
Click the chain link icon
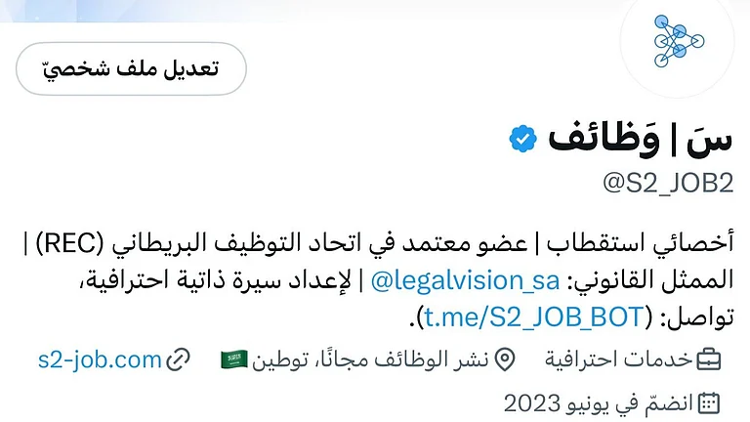tap(178, 359)
